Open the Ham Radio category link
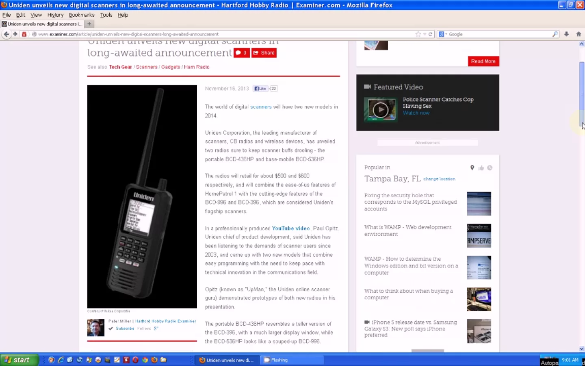 pos(197,67)
